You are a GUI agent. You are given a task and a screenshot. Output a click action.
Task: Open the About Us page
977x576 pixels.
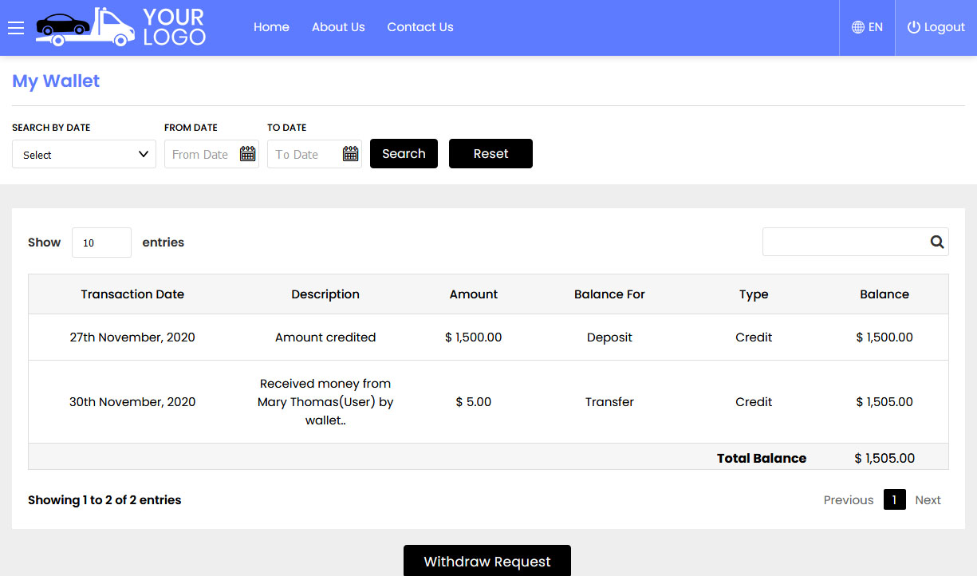click(338, 27)
